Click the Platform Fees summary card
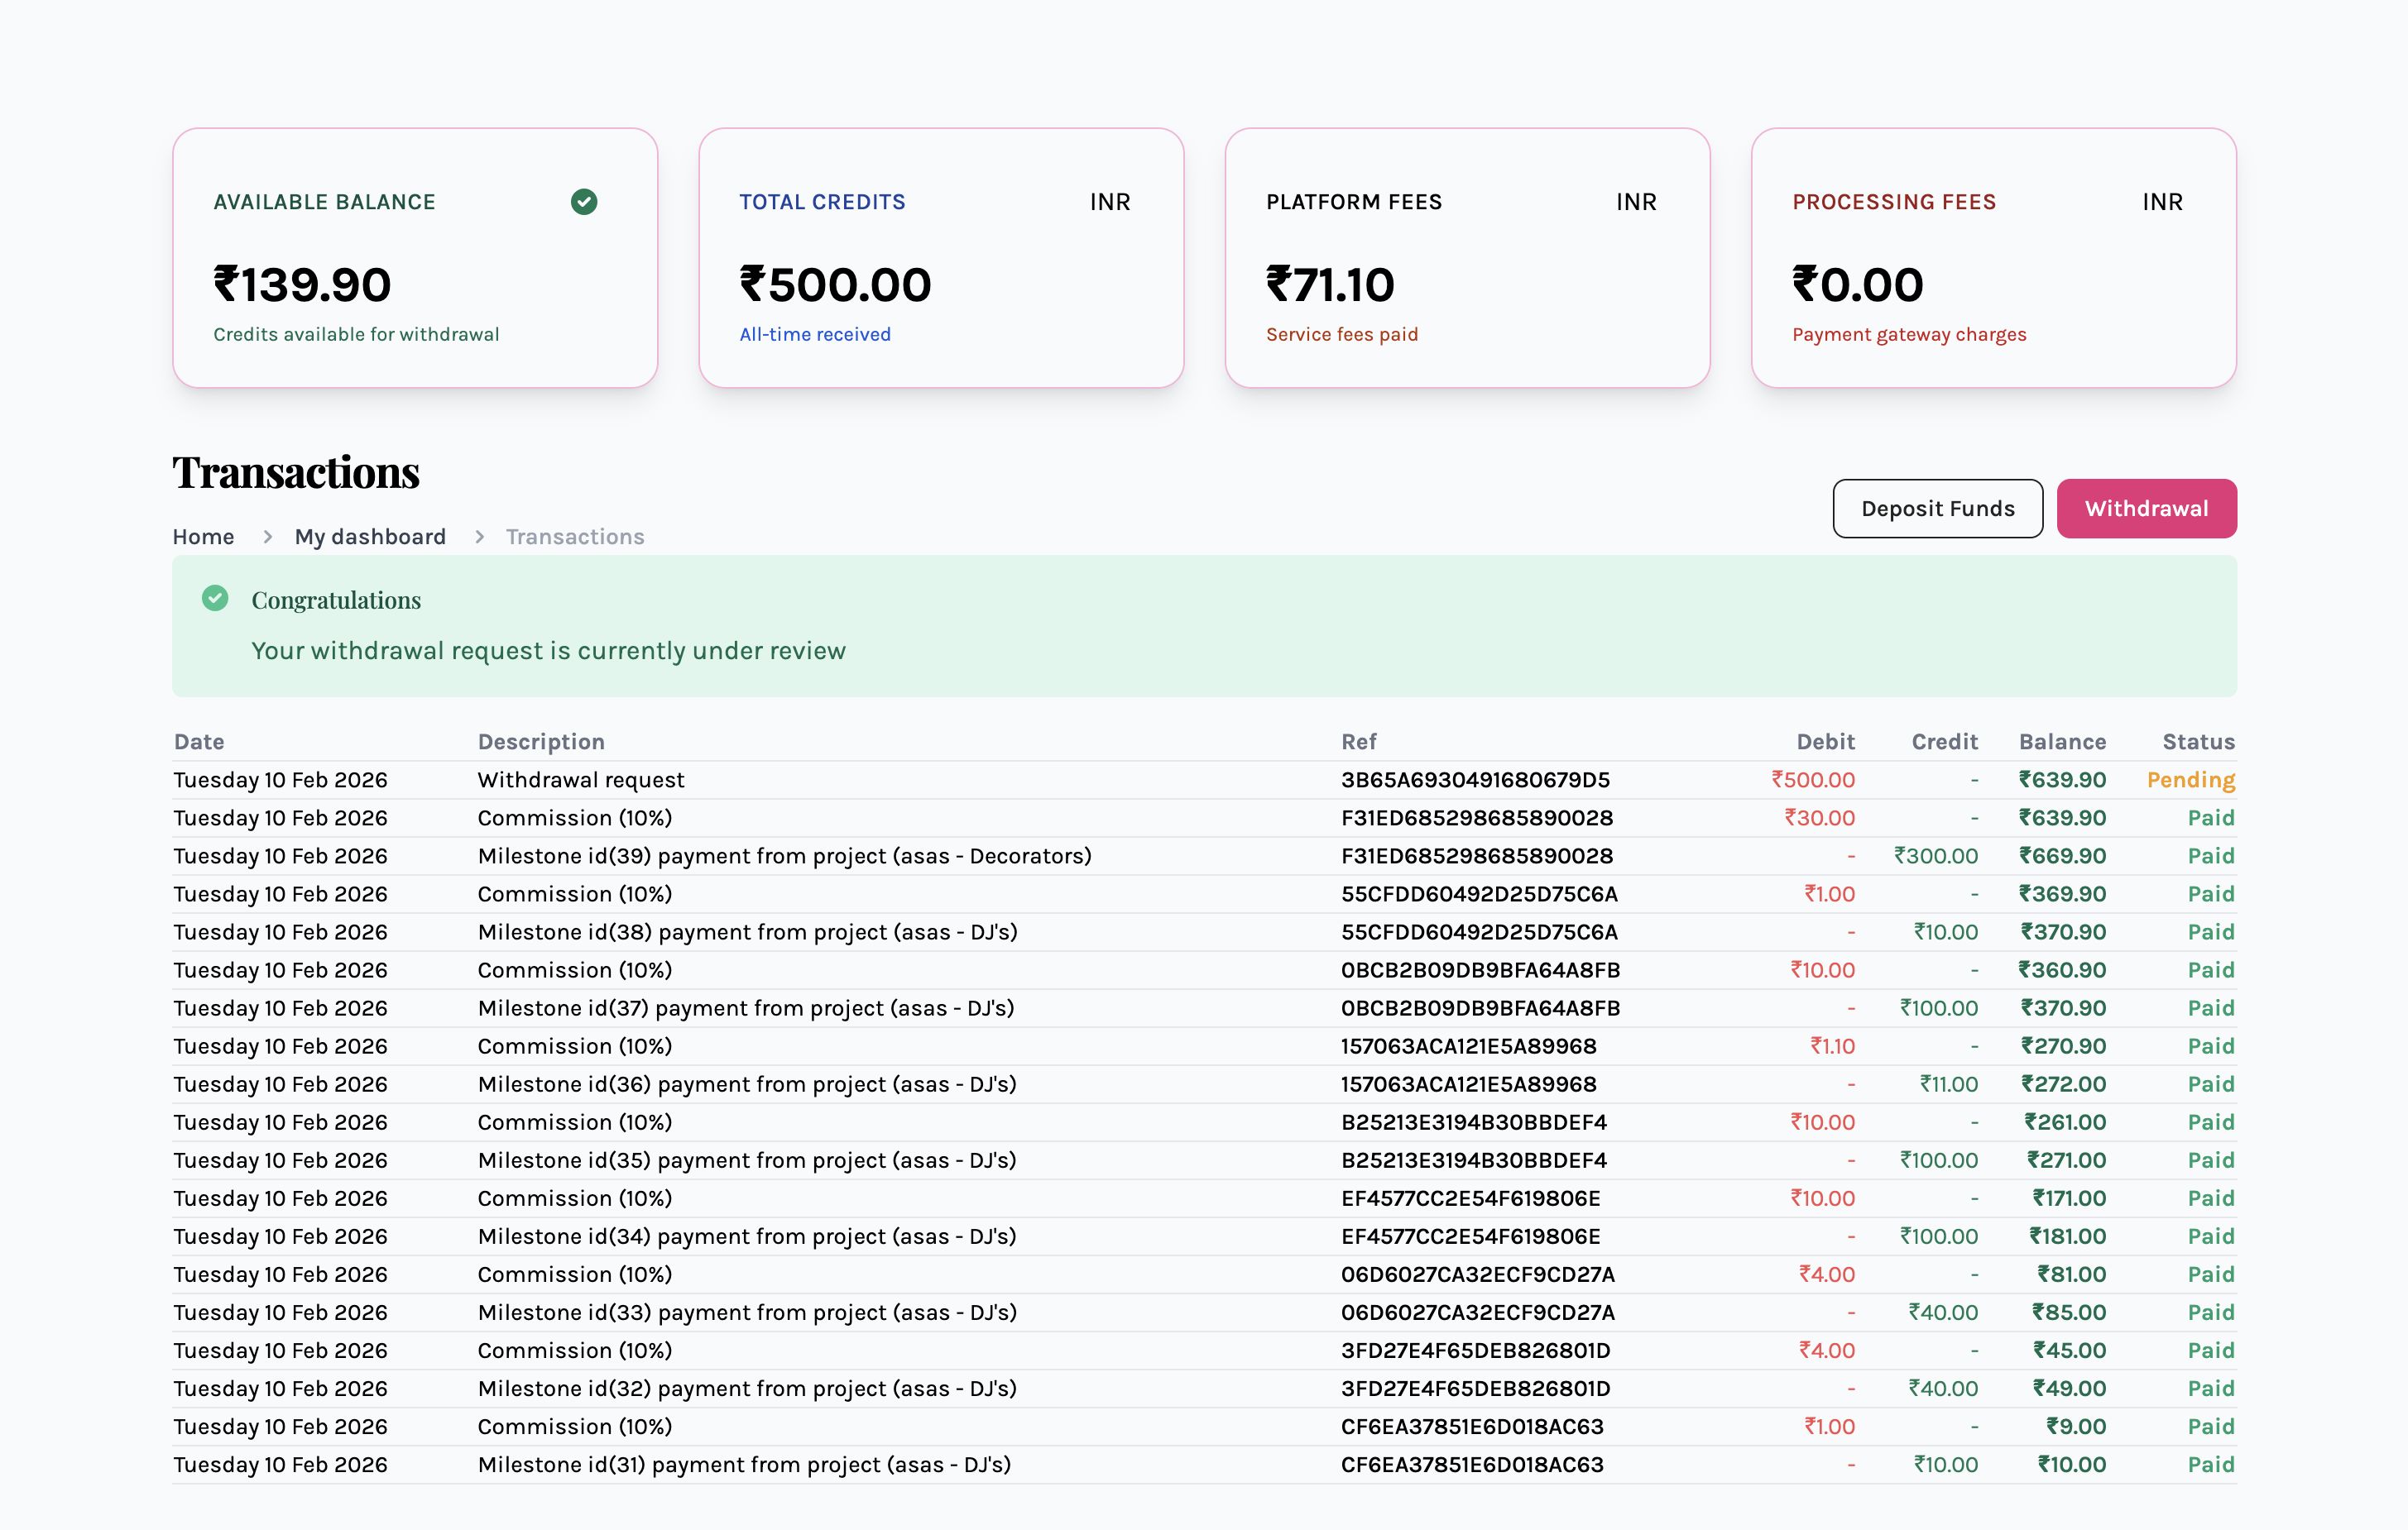 pyautogui.click(x=1467, y=258)
